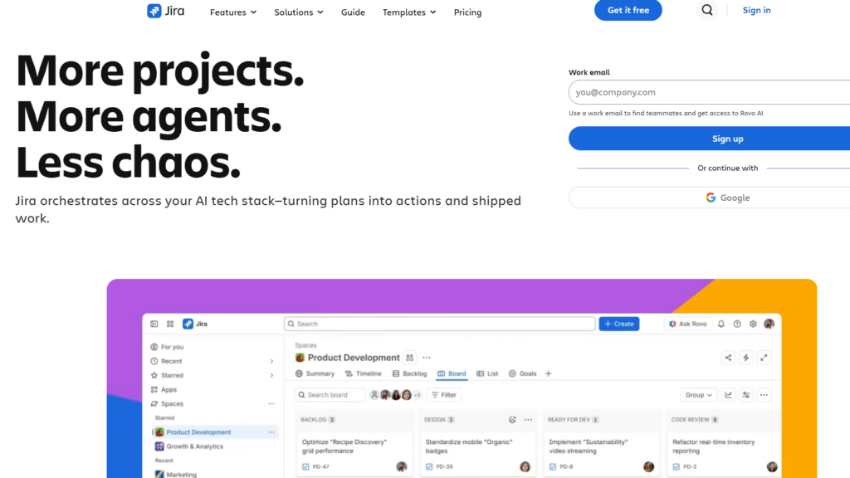Expand the Solutions menu
This screenshot has width=850, height=478.
coord(299,12)
